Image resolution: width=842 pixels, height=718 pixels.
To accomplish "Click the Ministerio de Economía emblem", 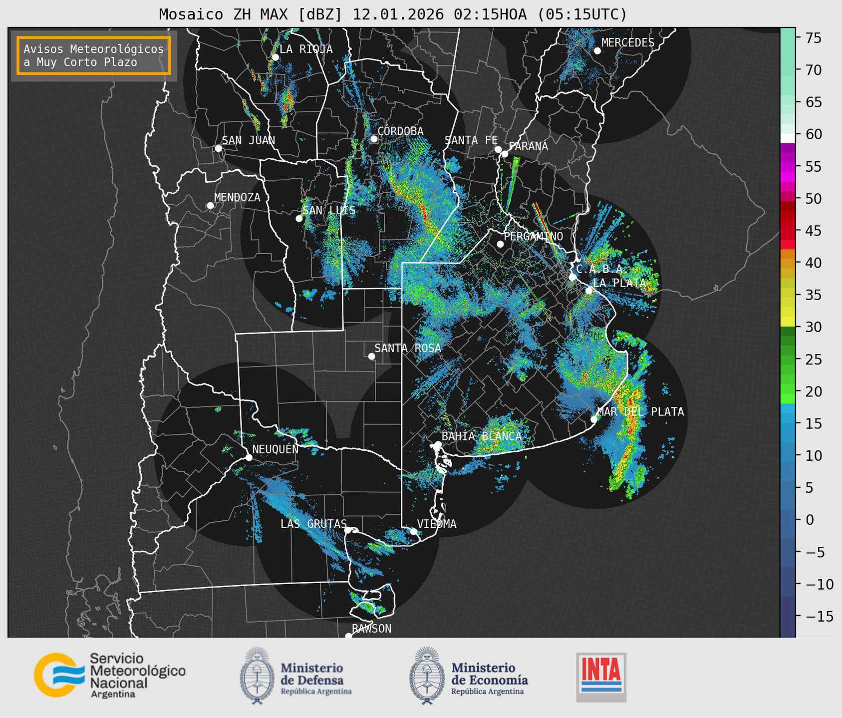I will click(427, 676).
